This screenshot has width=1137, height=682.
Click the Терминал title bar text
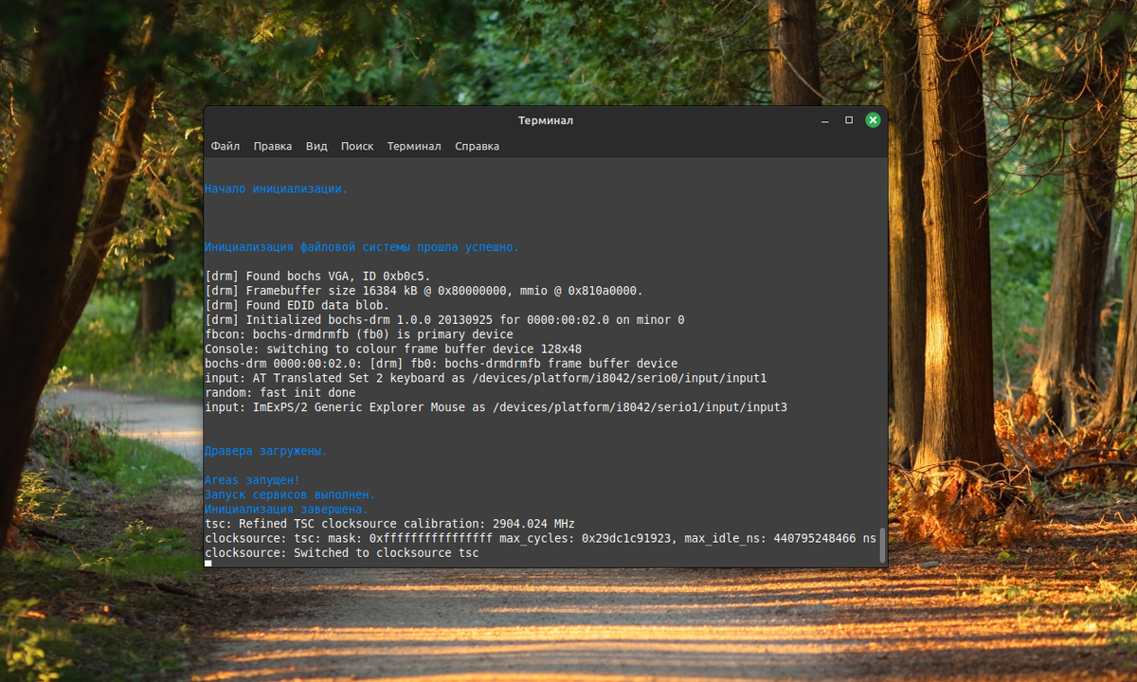tap(546, 120)
